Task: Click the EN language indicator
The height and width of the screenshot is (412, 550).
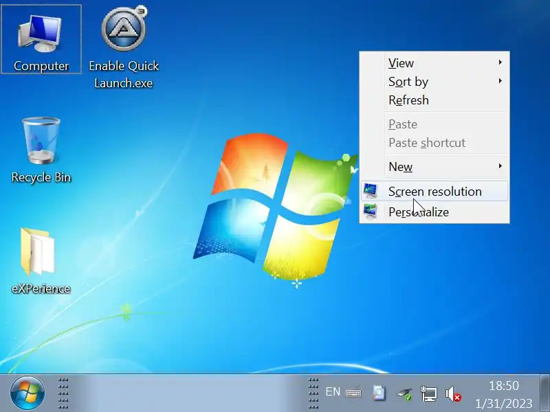Action: [x=333, y=391]
